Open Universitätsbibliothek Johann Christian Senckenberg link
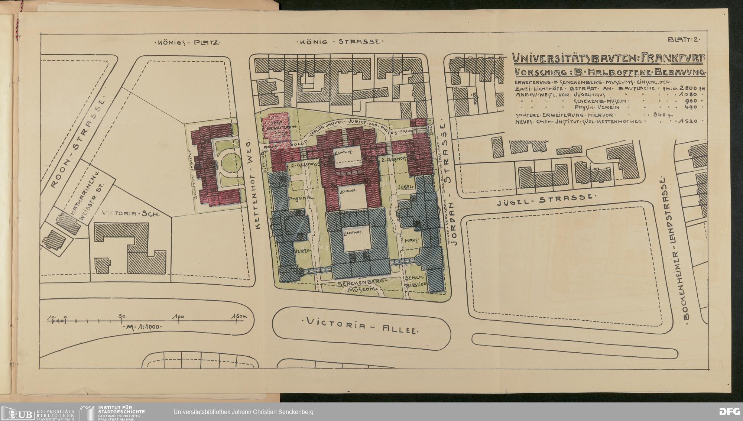743x421 pixels. click(x=243, y=412)
